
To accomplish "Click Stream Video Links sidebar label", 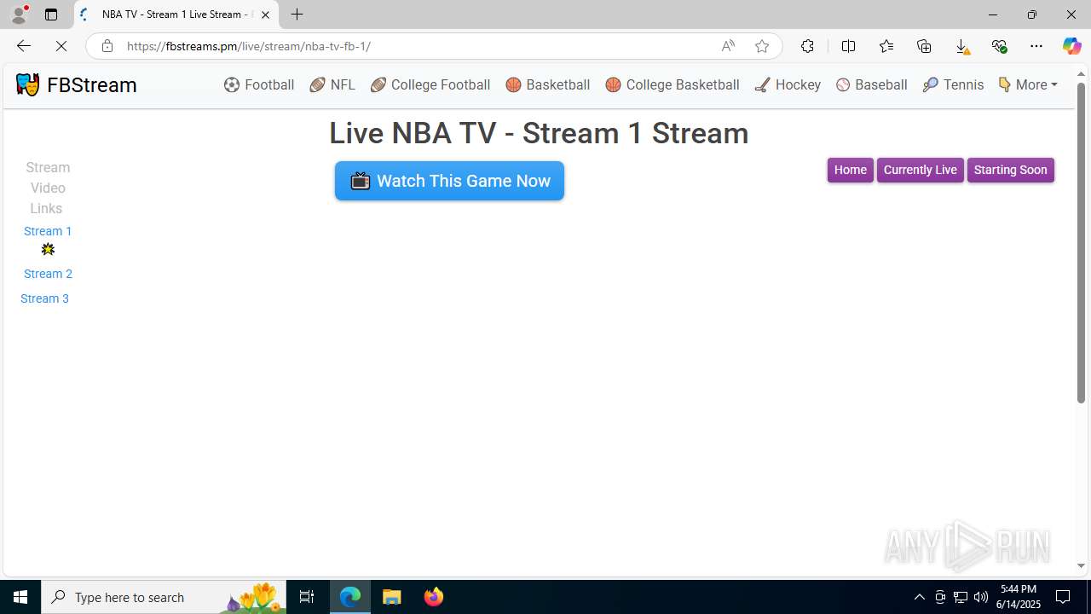I will [48, 188].
